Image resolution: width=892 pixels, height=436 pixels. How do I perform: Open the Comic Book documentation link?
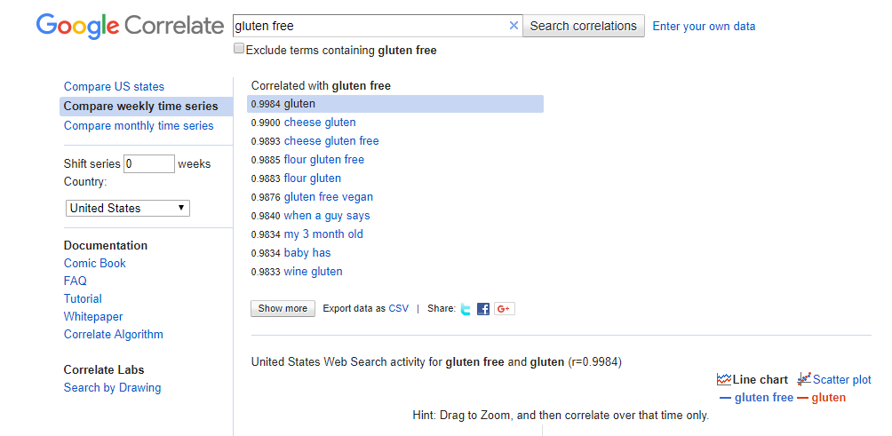click(95, 263)
